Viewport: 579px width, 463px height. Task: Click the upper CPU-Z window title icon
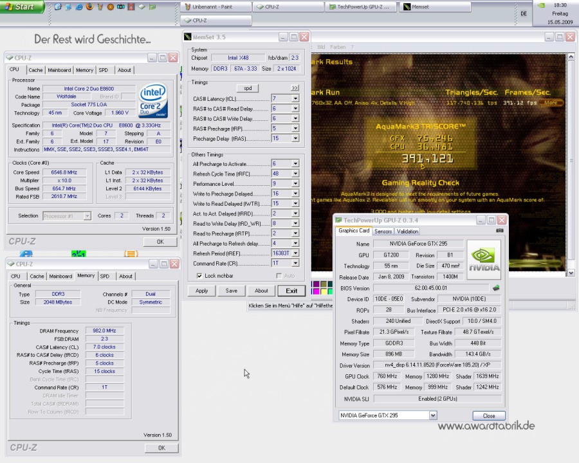(10, 58)
